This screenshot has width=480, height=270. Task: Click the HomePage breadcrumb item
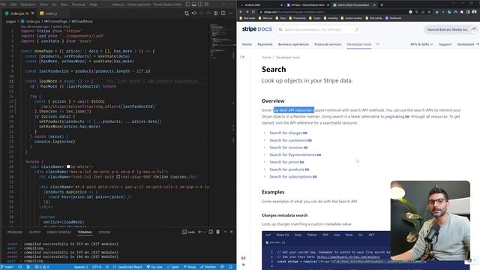pyautogui.click(x=56, y=22)
